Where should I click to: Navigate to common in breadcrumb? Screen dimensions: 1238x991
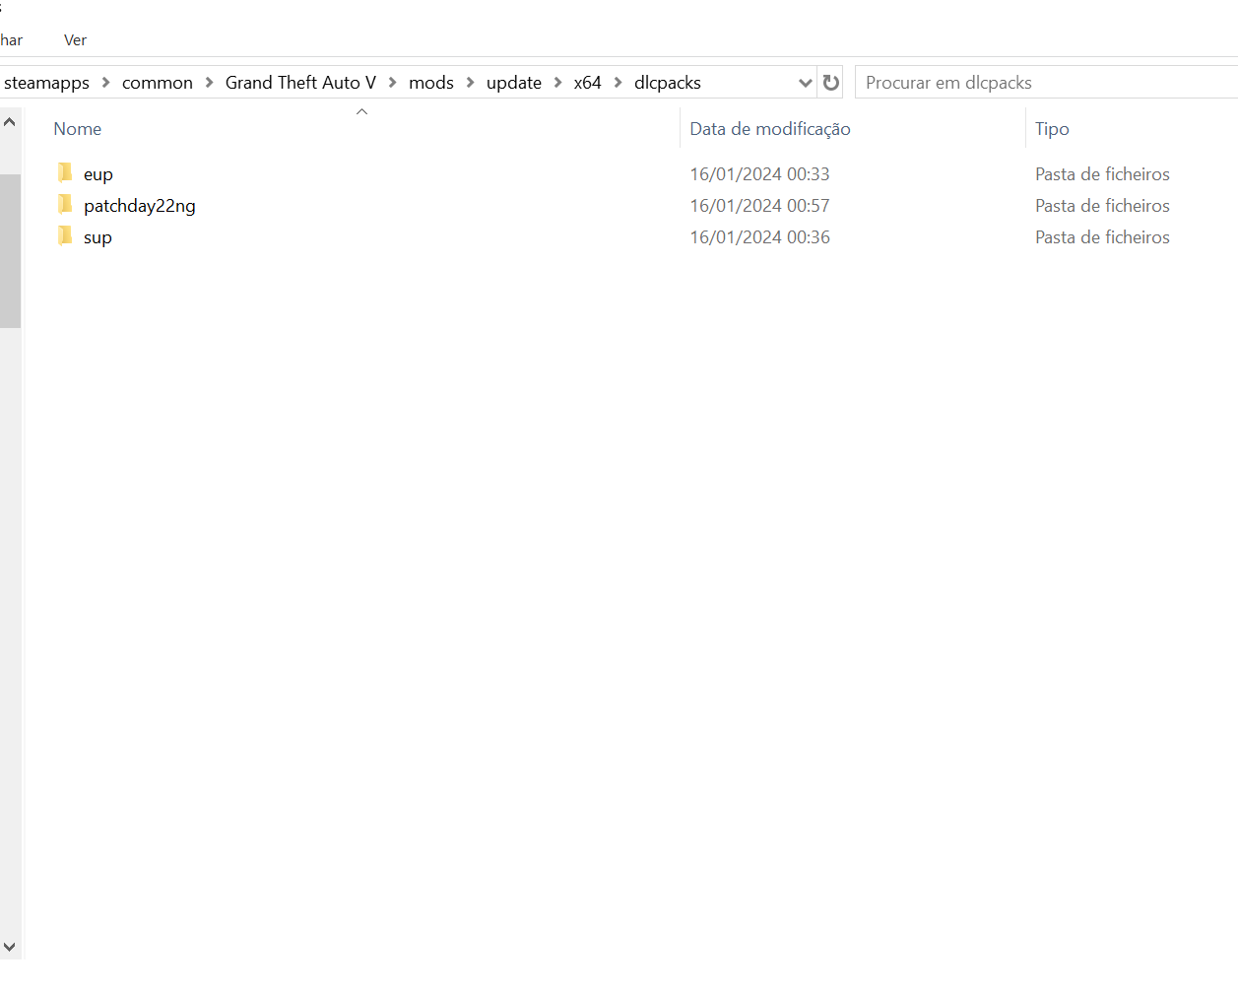click(x=158, y=83)
